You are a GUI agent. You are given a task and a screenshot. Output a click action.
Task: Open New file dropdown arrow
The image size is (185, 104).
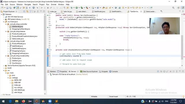(x=5, y=8)
